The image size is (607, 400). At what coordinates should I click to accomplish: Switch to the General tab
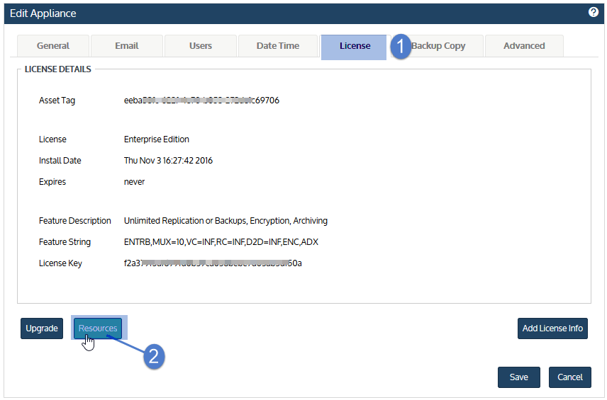tap(53, 45)
